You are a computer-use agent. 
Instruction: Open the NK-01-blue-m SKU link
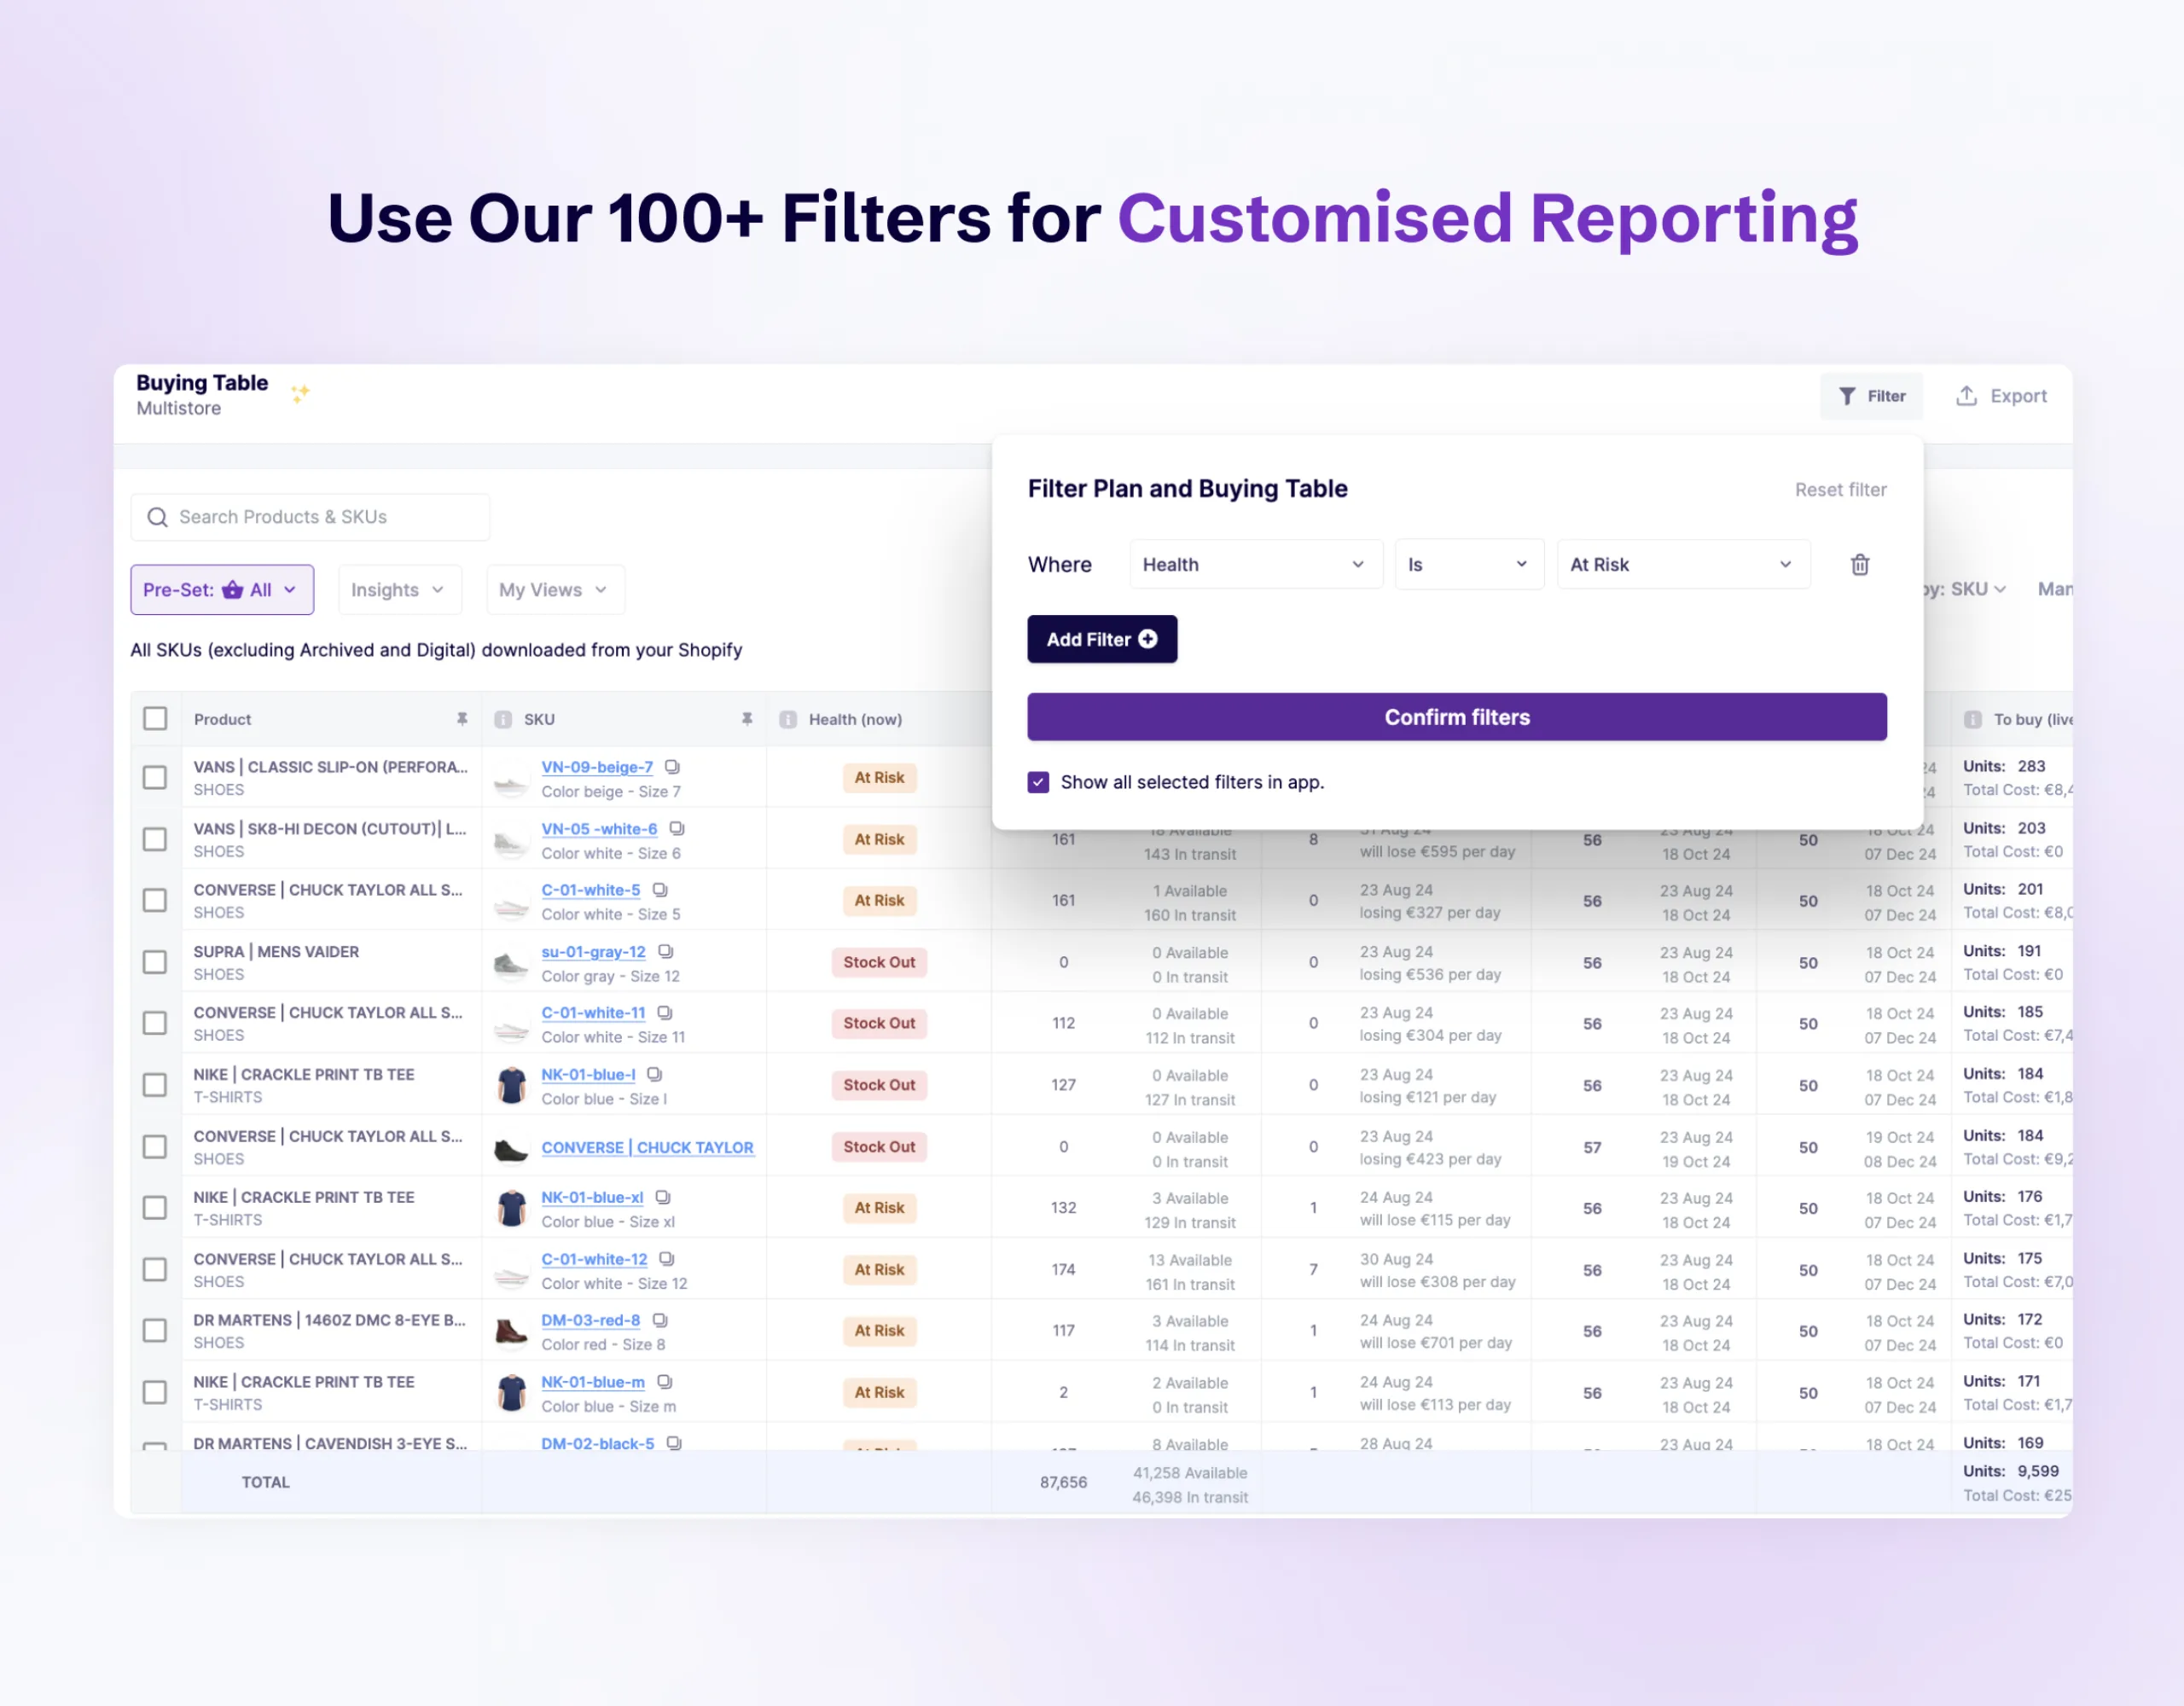tap(593, 1383)
